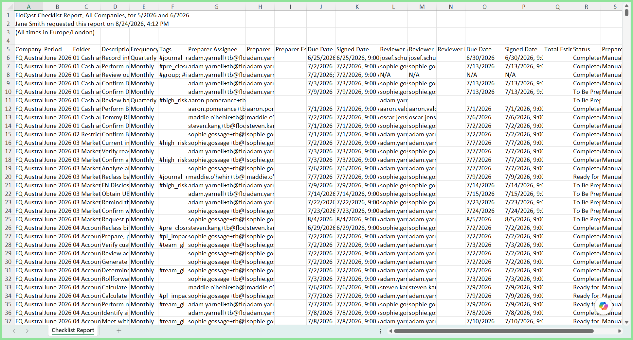
Task: Click 'Rollforwar' description in row 32
Action: click(115, 279)
